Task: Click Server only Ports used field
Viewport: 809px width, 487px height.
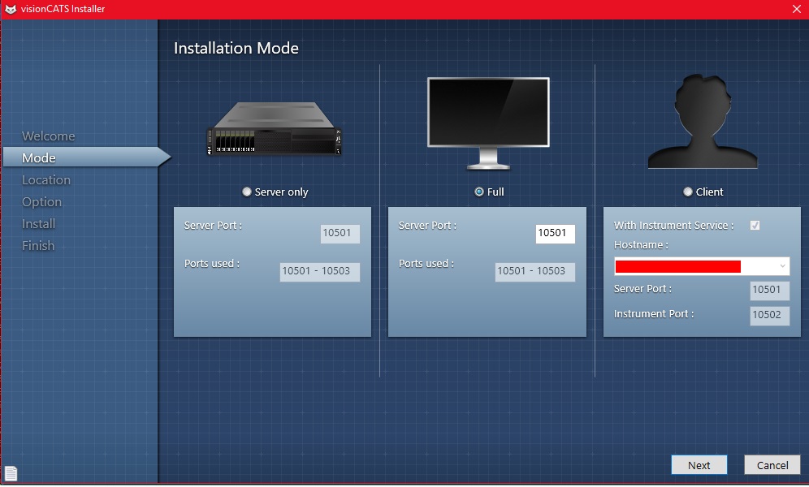Action: 320,272
